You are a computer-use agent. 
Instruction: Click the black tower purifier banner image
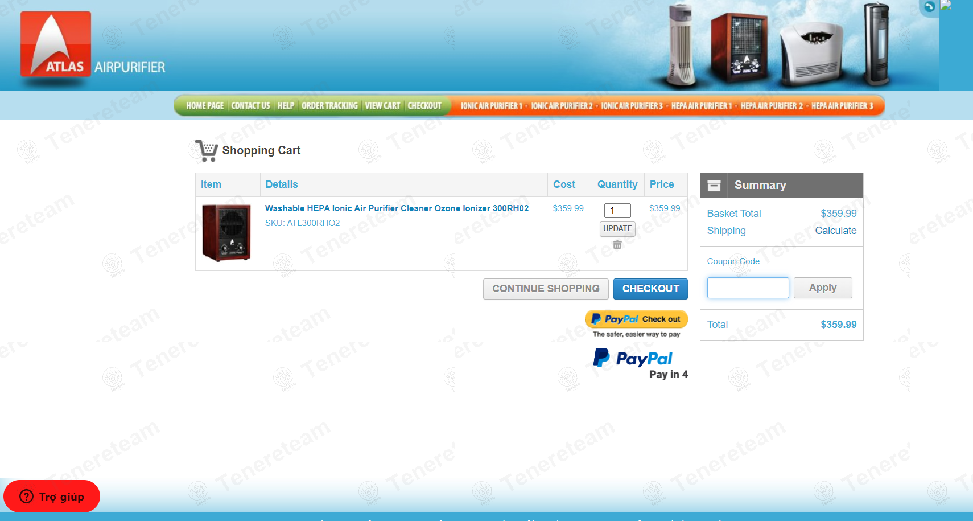[876, 44]
